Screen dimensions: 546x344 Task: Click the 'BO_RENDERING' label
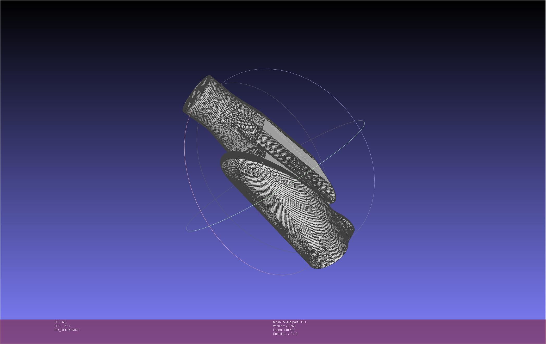(x=67, y=330)
